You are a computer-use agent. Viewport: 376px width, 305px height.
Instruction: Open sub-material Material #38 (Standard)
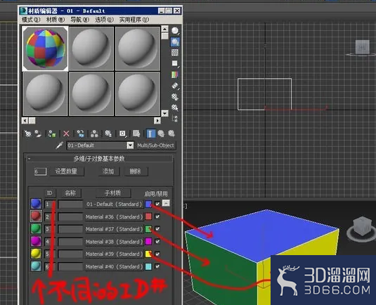[x=114, y=242]
